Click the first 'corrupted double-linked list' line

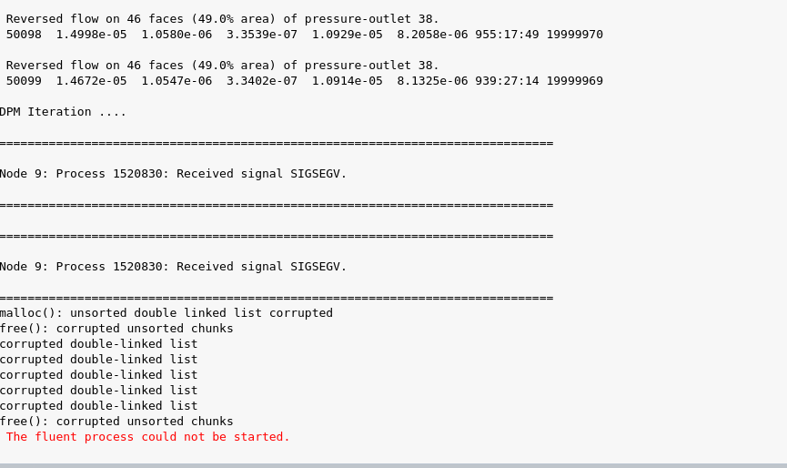tap(99, 344)
